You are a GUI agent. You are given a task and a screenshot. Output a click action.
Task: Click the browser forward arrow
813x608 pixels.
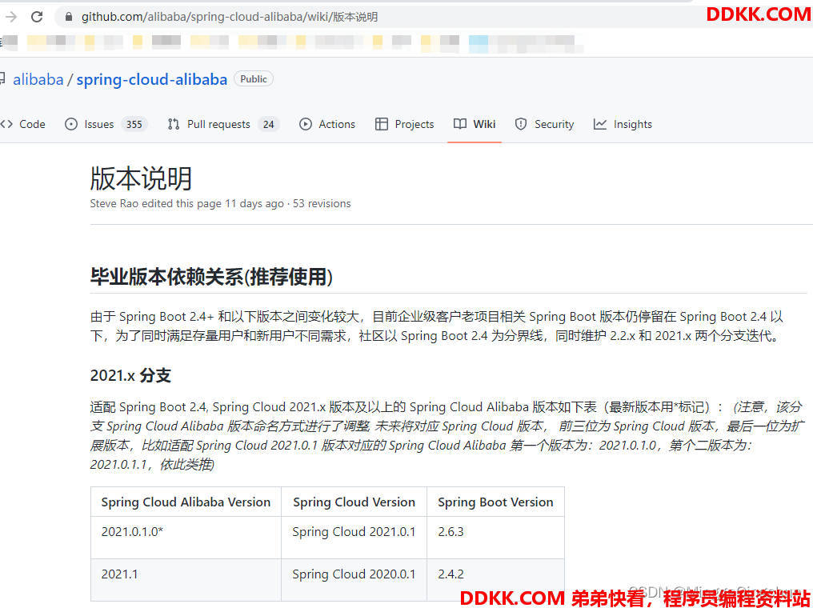[11, 17]
